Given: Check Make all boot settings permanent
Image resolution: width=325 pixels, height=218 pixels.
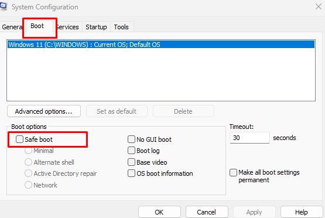Looking at the screenshot, I should 234,172.
